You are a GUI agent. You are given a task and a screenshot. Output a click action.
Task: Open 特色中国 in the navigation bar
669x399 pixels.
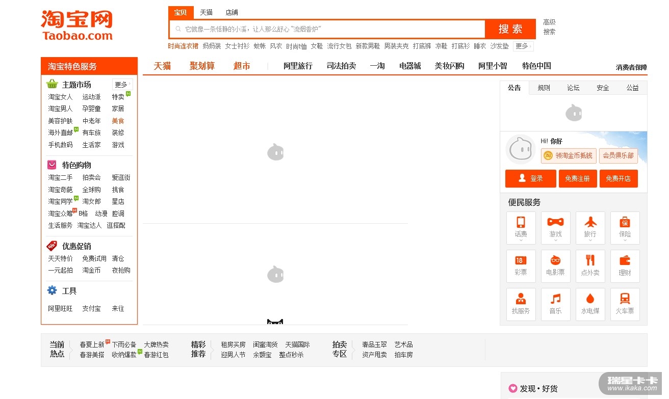tap(536, 66)
